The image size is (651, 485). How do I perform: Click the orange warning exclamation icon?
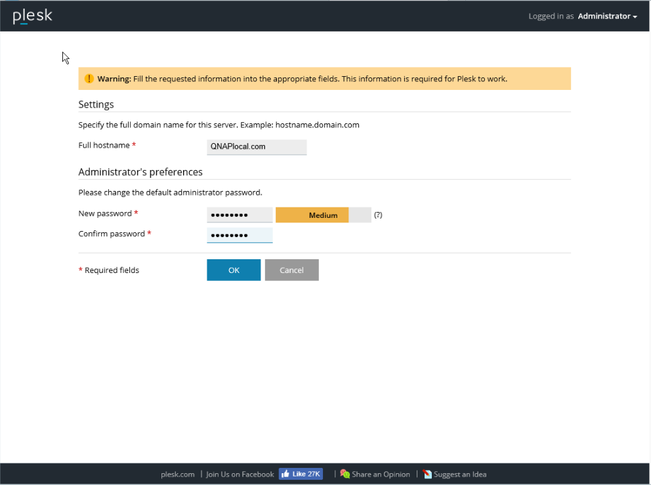[x=89, y=79]
